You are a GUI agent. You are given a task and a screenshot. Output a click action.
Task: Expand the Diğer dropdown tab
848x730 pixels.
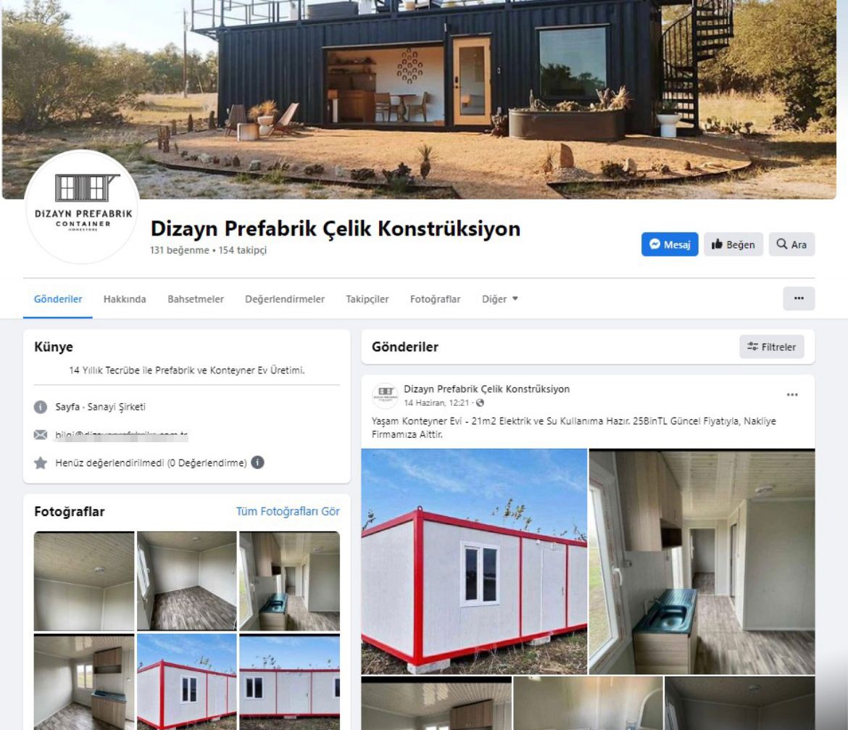pos(499,299)
